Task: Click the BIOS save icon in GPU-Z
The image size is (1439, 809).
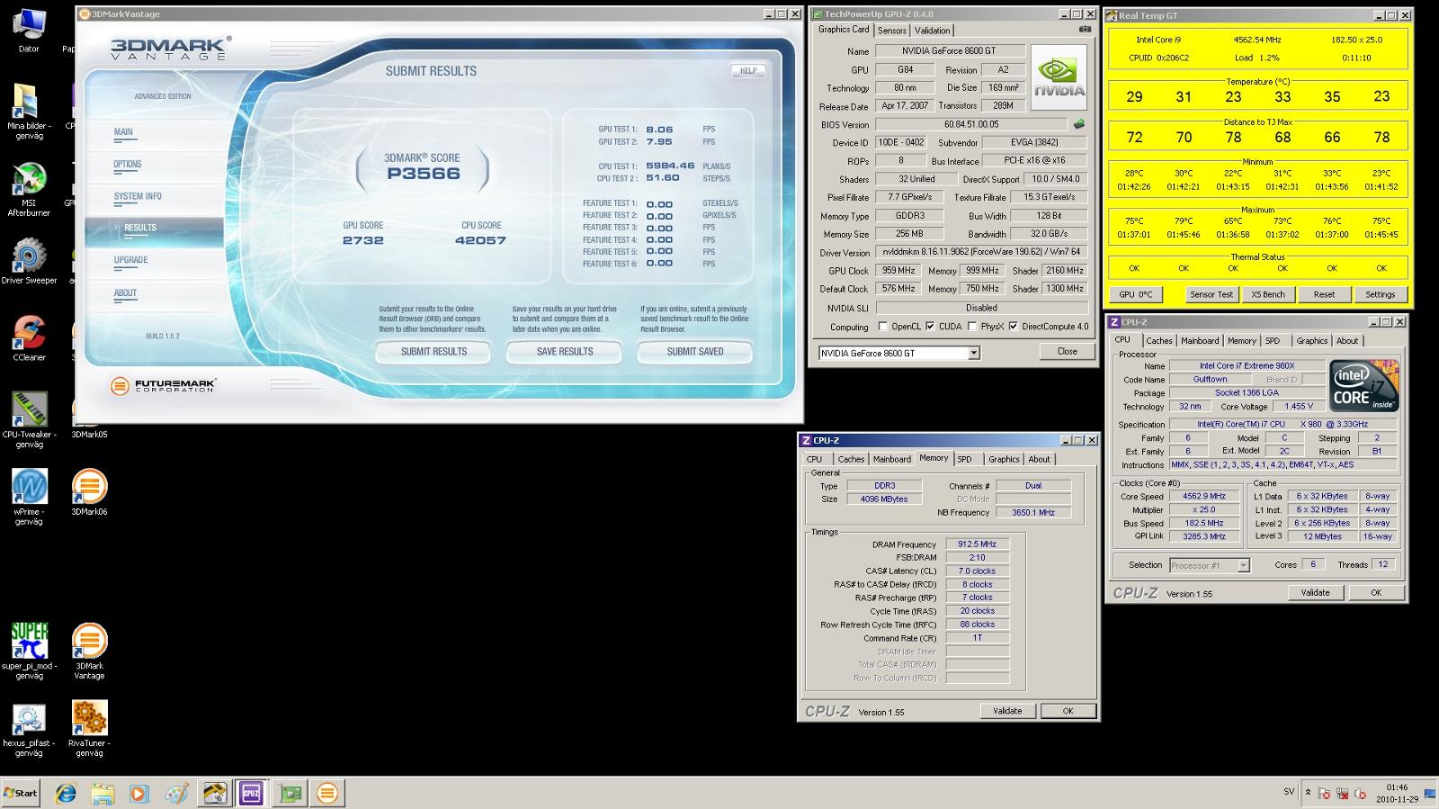Action: click(x=1079, y=124)
